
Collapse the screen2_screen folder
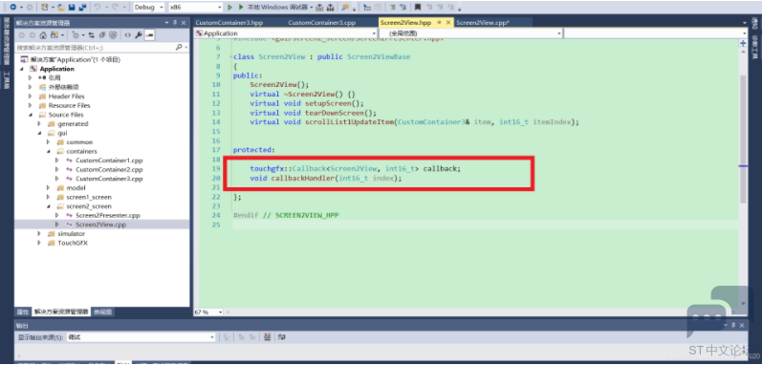pyautogui.click(x=49, y=206)
